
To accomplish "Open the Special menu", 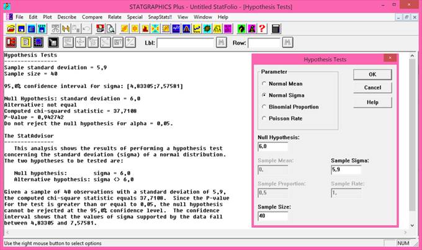I will tap(135, 17).
